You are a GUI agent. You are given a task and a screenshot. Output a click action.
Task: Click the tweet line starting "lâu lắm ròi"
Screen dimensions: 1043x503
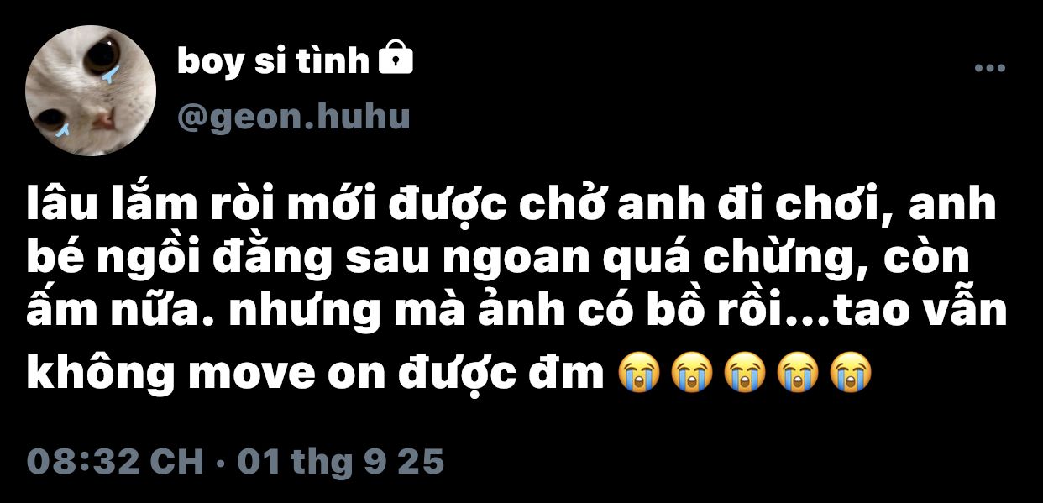pyautogui.click(x=511, y=207)
